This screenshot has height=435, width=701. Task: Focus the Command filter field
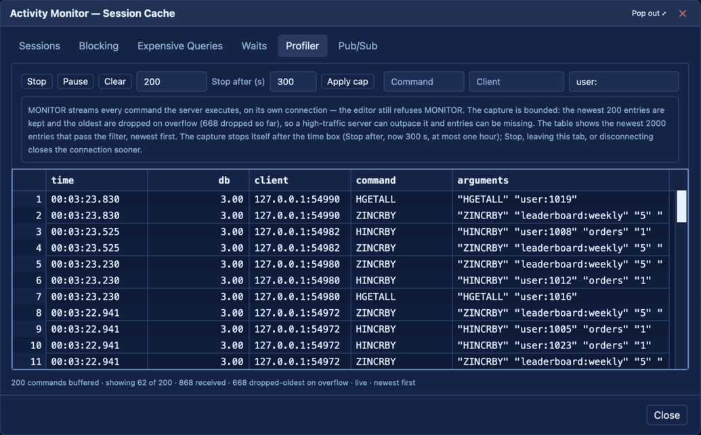424,82
